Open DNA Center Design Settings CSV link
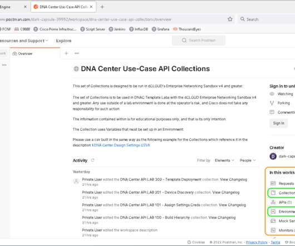The image size is (295, 246). [121, 145]
